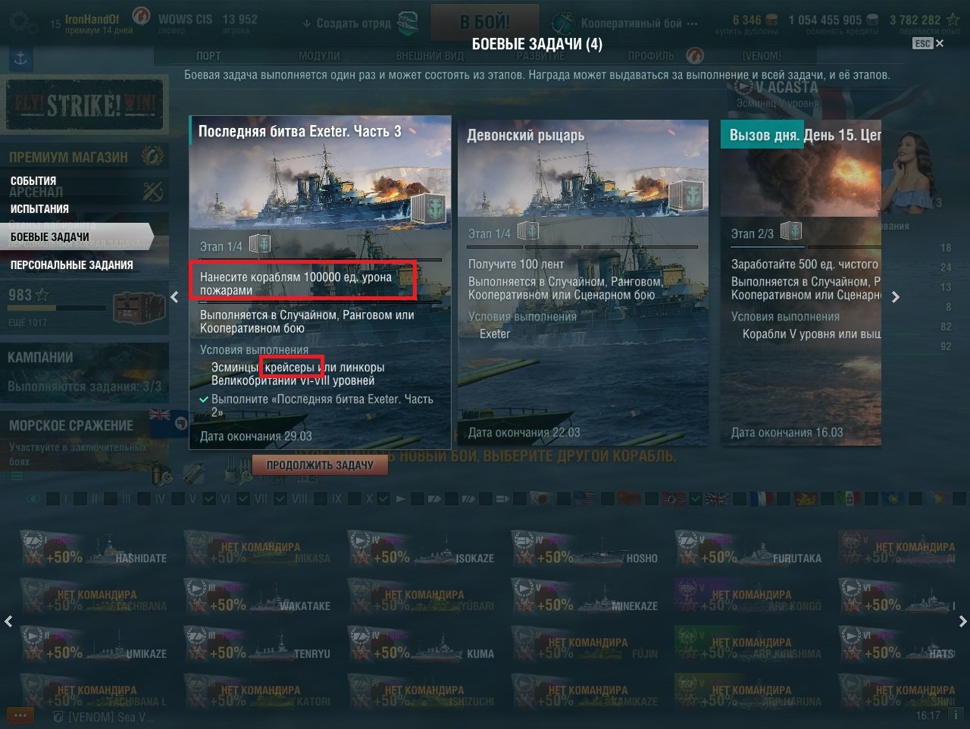Close the combat missions window with the X

pos(940,43)
